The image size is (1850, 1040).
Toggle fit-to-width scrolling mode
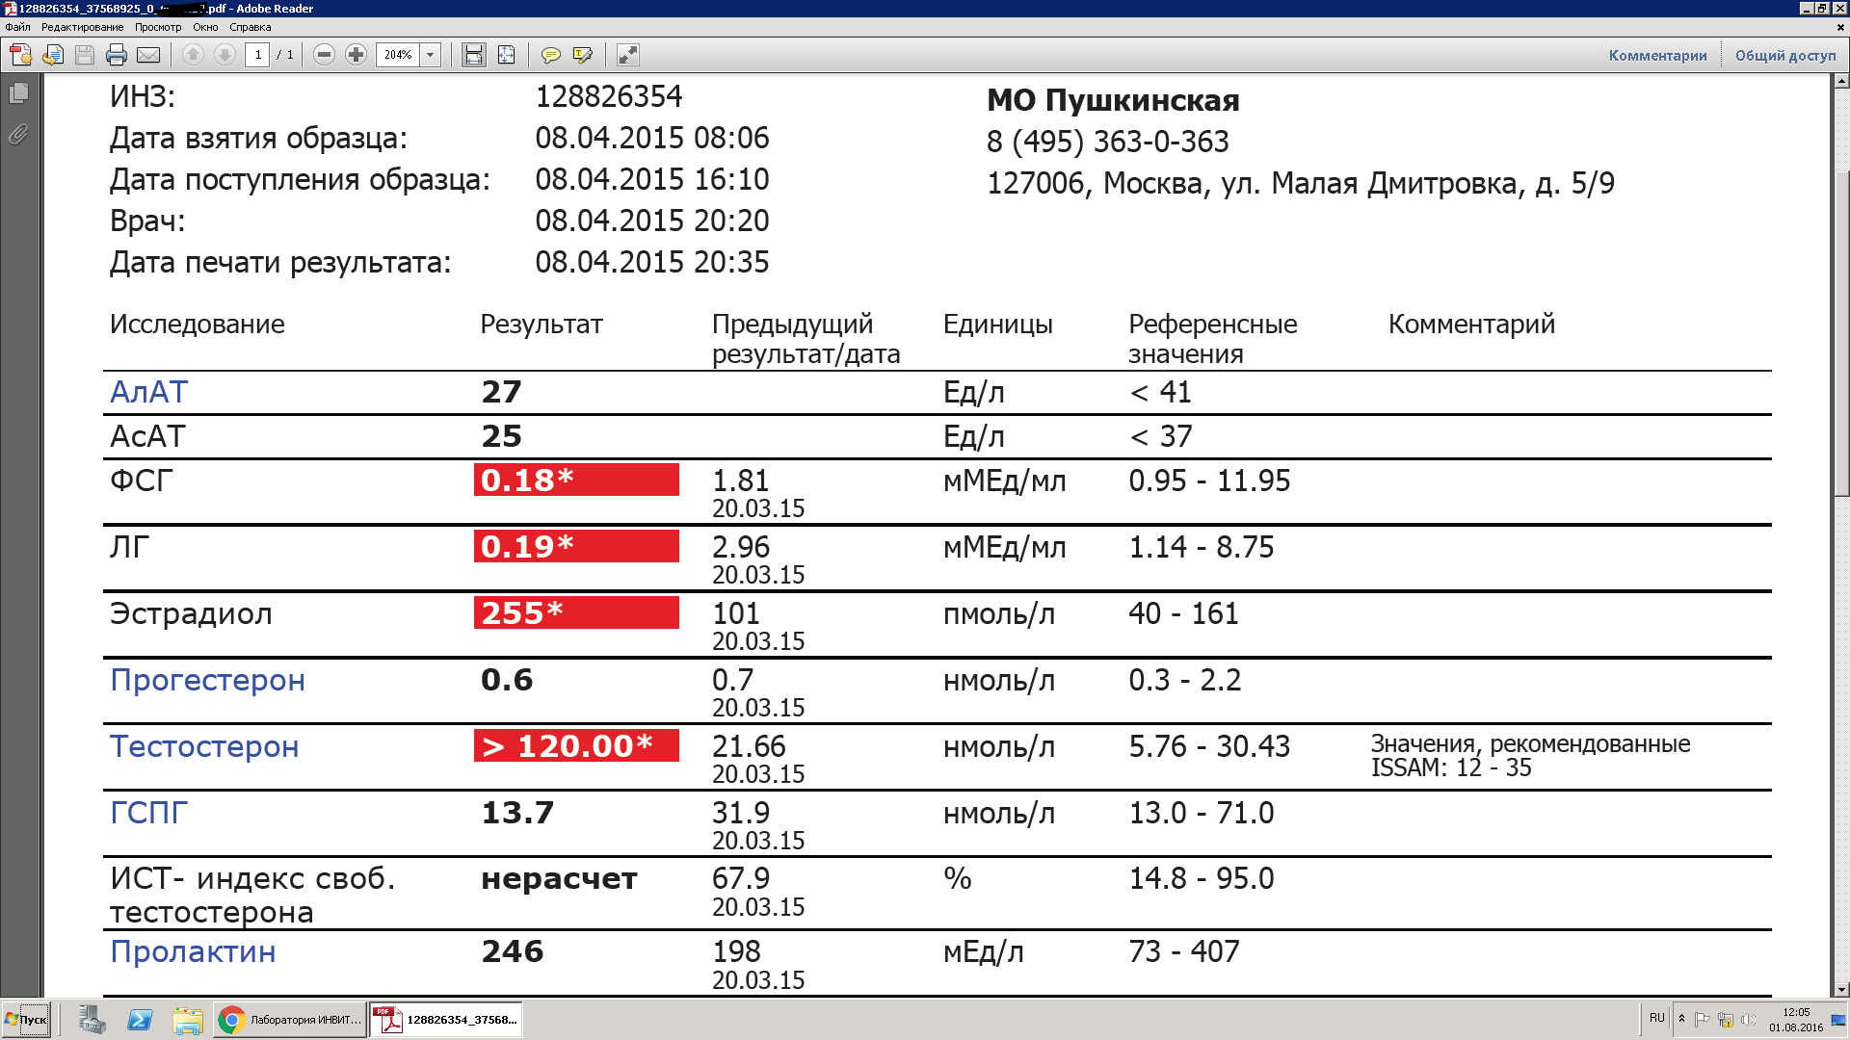pyautogui.click(x=474, y=55)
